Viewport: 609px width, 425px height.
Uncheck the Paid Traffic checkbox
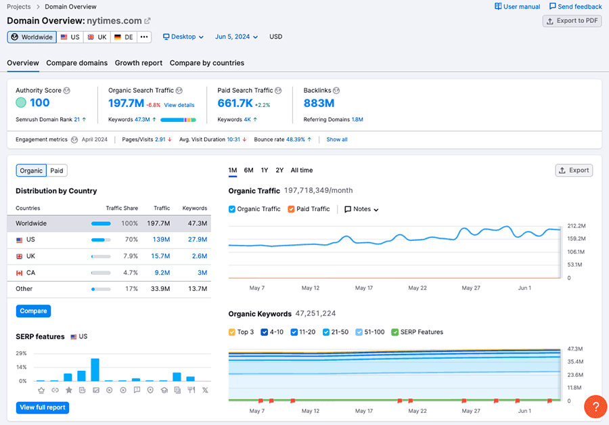tap(291, 209)
